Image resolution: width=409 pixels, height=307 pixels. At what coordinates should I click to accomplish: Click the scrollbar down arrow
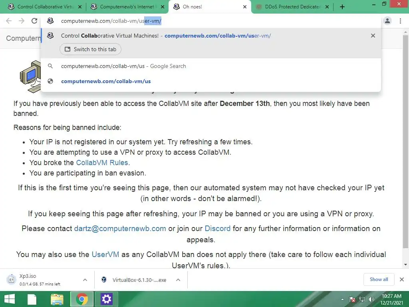(405, 265)
